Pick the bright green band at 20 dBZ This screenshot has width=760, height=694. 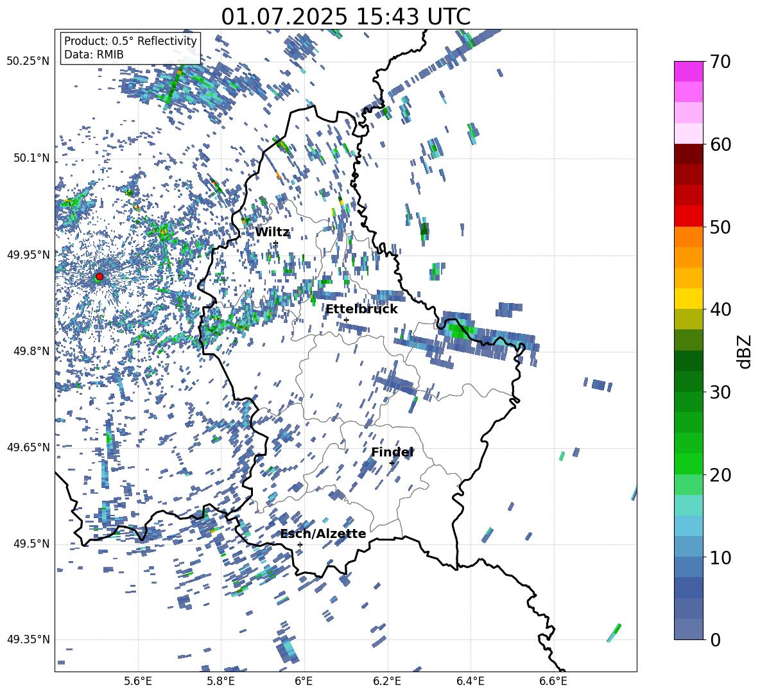coord(689,464)
